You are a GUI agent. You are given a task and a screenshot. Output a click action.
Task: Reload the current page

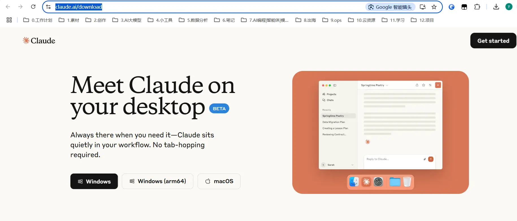pyautogui.click(x=33, y=7)
